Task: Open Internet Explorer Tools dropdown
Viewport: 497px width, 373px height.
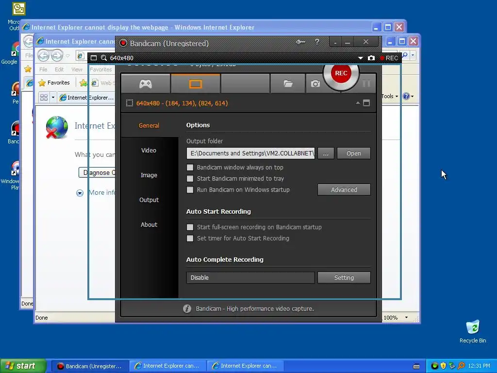Action: point(390,96)
